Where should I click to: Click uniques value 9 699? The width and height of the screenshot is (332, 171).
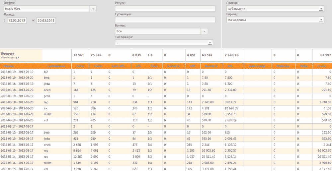[x=95, y=157]
